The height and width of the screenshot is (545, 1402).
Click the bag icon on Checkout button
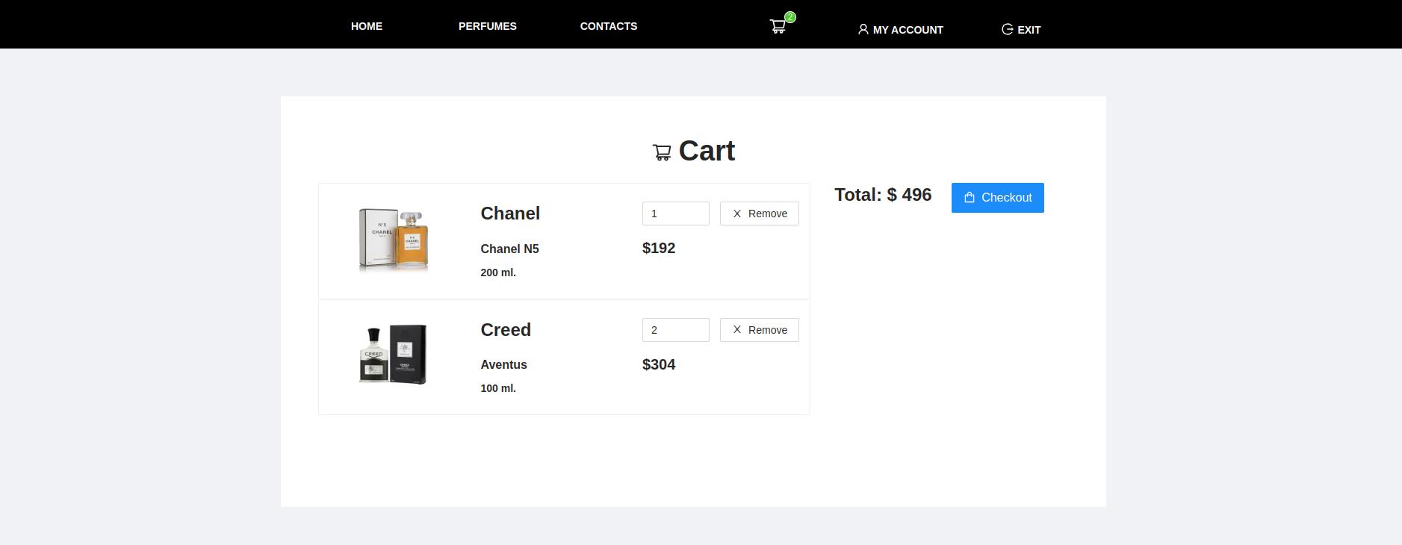tap(970, 198)
